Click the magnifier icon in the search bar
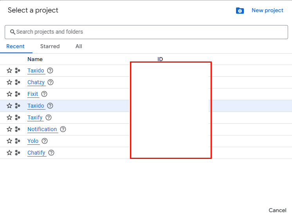The height and width of the screenshot is (218, 292). coord(13,32)
